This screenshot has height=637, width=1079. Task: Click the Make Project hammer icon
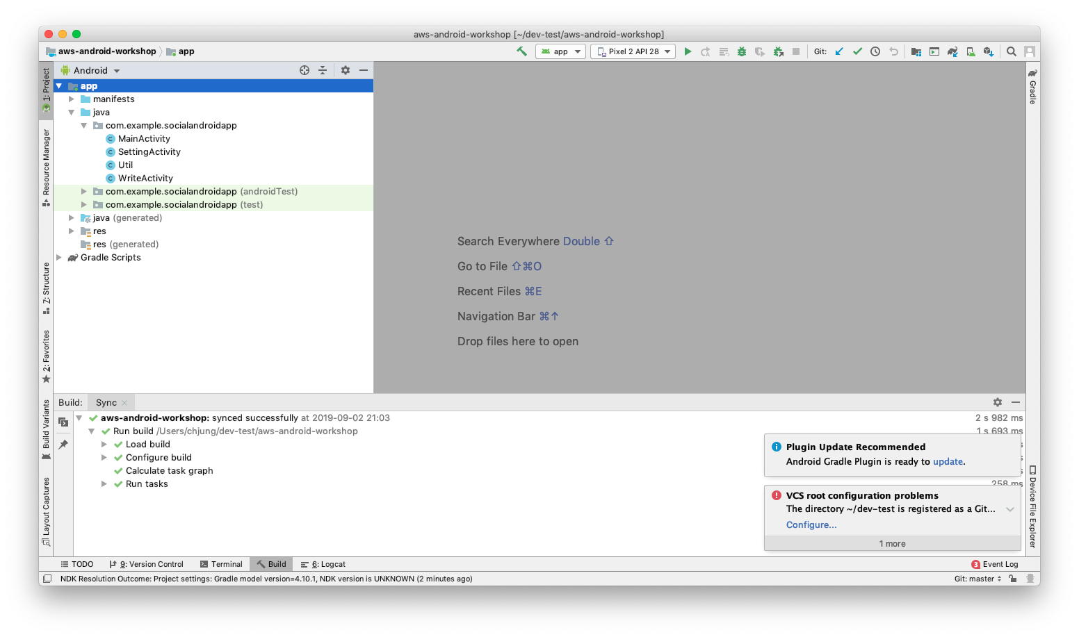(x=521, y=51)
